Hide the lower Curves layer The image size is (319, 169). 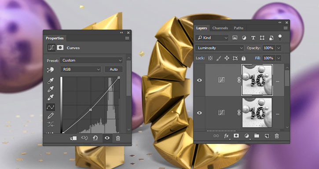point(199,113)
